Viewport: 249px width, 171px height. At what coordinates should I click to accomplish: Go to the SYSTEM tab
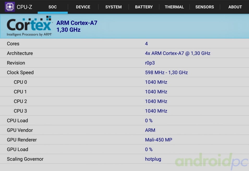[x=113, y=7]
